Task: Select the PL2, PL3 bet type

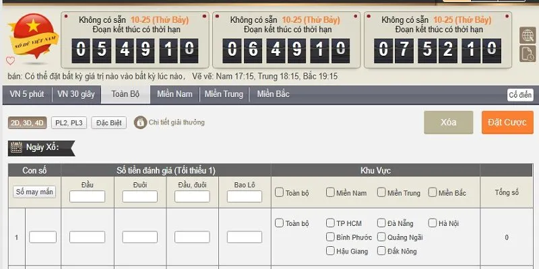Action: pos(69,123)
